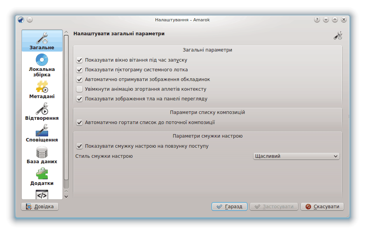Open the Стиль смужки настрою dropdown showing Щасливий
Viewport: 365px width, 233px height.
296,156
